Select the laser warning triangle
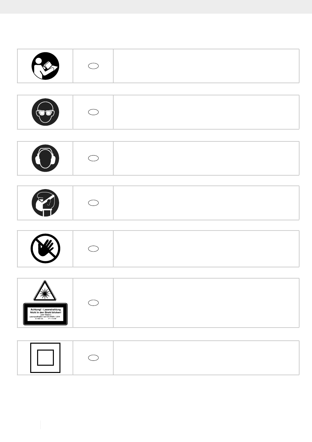 tap(45, 291)
